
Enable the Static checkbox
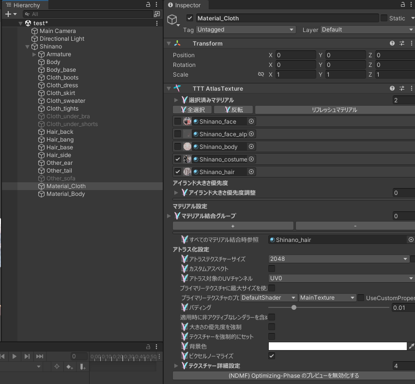pyautogui.click(x=384, y=18)
